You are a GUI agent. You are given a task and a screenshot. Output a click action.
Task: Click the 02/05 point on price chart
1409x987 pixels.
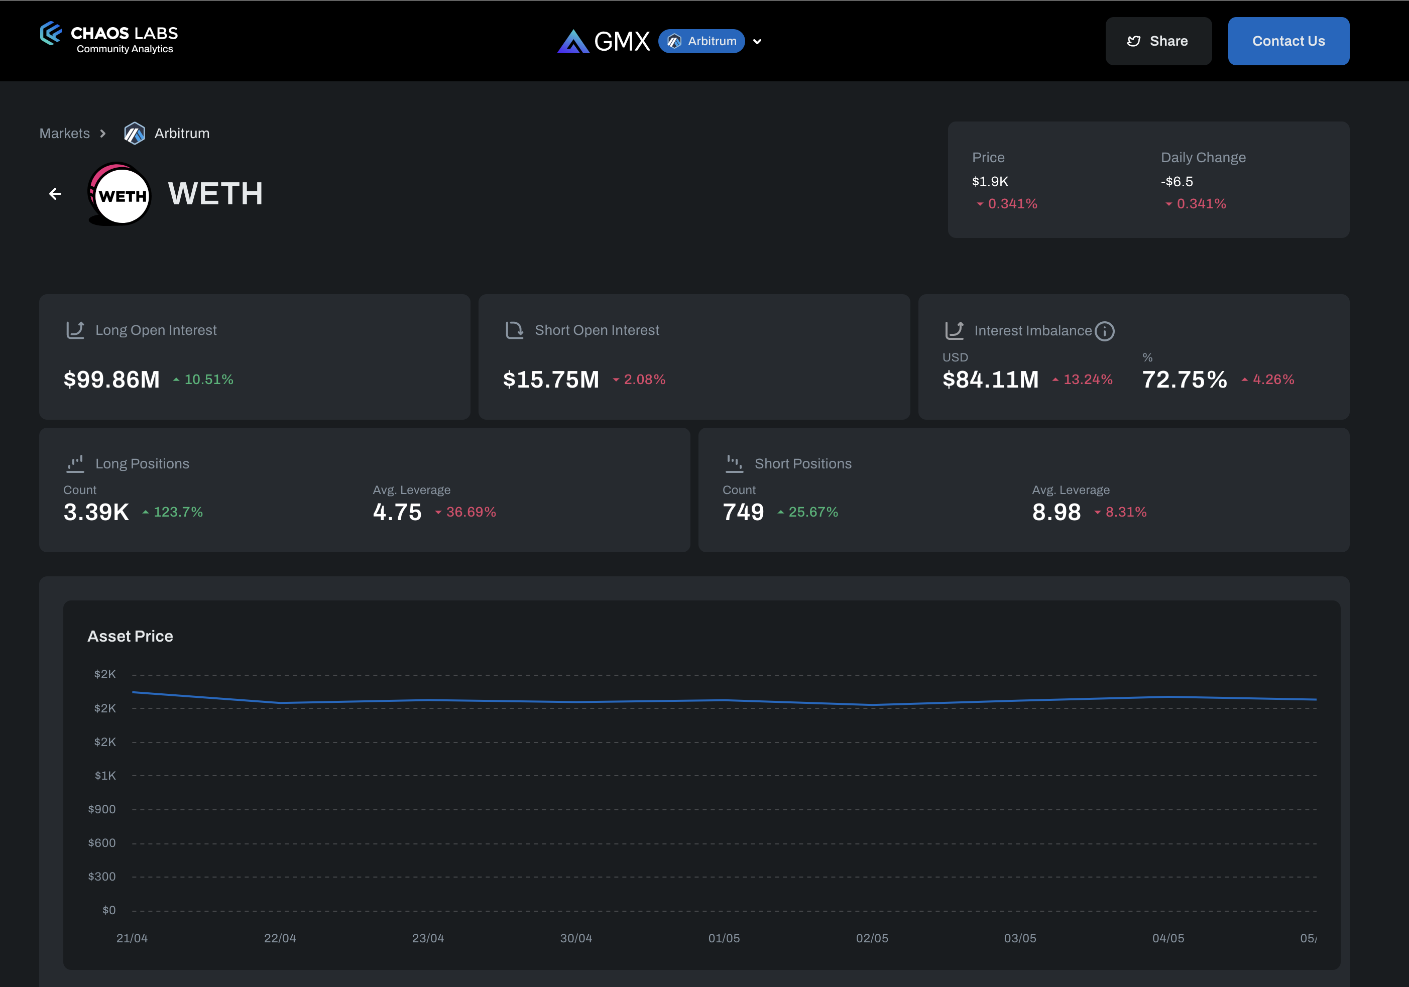(872, 705)
